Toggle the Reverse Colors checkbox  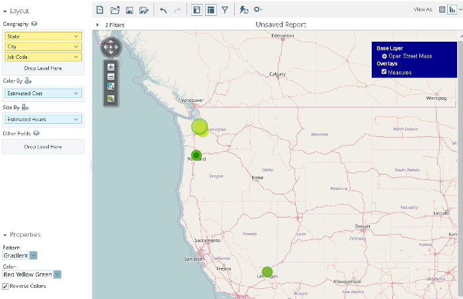coord(5,286)
